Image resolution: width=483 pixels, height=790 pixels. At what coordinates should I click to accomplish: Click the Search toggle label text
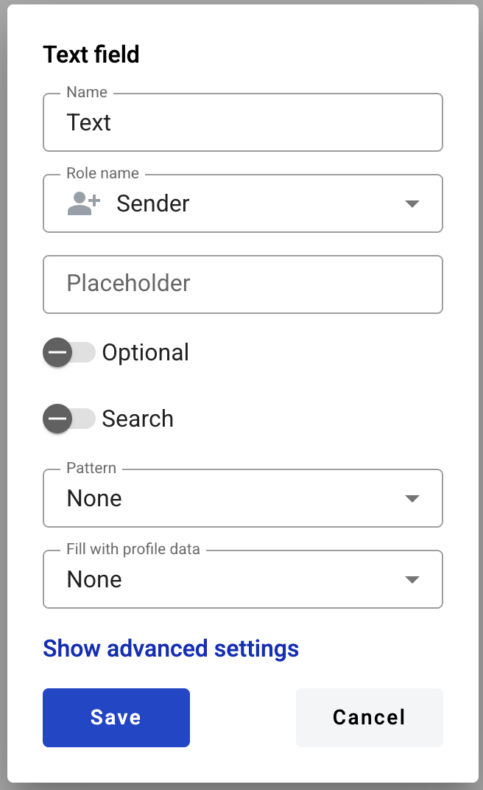pyautogui.click(x=138, y=419)
